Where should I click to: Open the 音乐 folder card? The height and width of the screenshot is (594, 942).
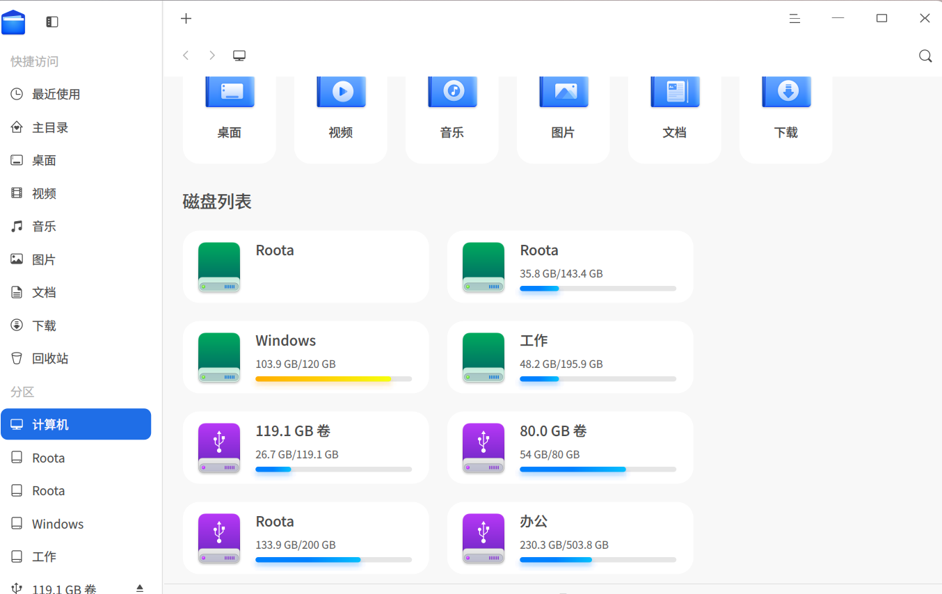coord(452,120)
